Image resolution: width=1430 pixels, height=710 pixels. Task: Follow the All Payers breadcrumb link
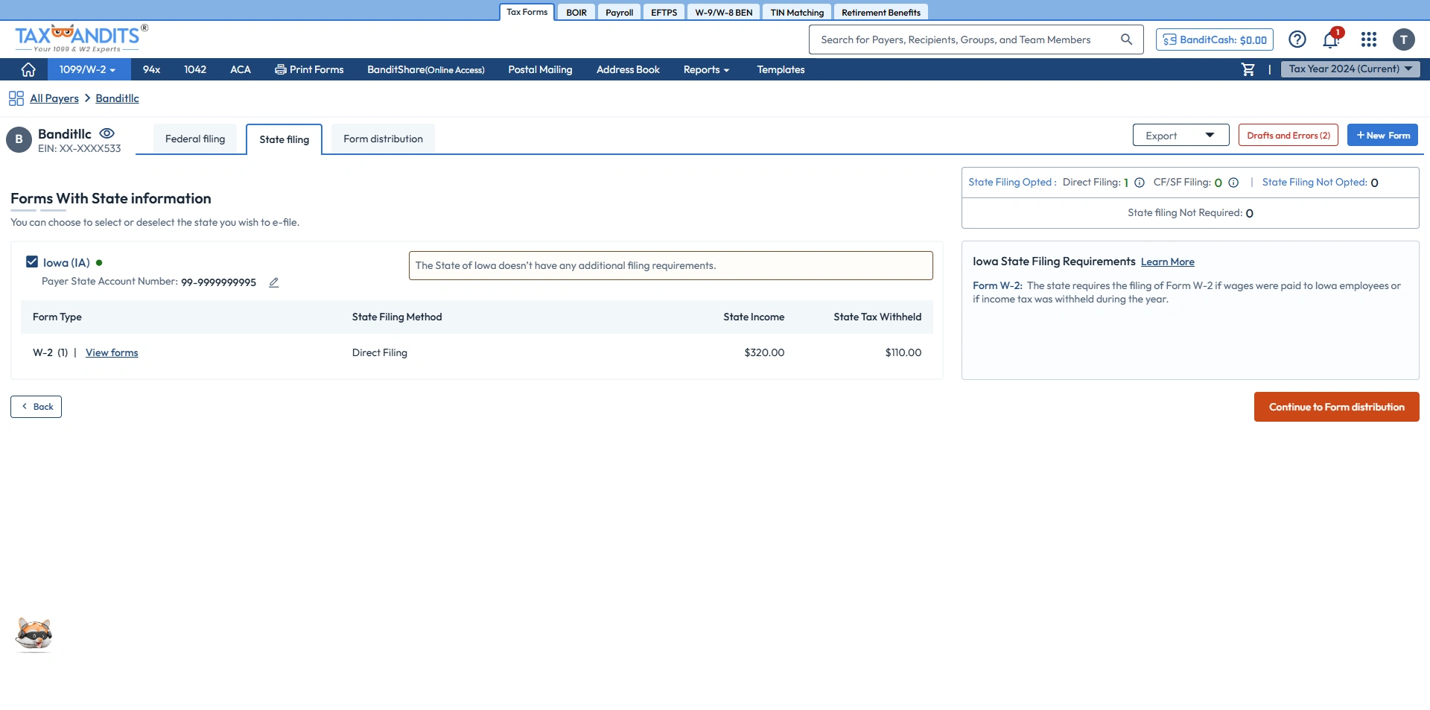[54, 98]
